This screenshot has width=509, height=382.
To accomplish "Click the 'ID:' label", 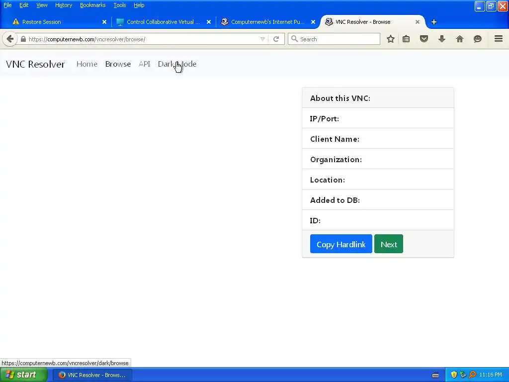I will tap(315, 221).
